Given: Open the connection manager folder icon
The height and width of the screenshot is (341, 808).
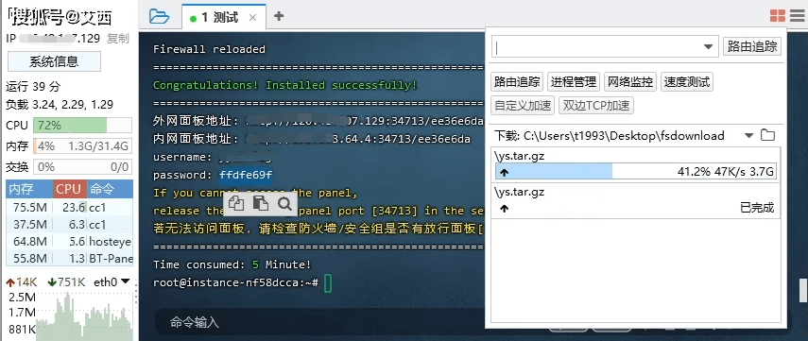Looking at the screenshot, I should pos(159,16).
